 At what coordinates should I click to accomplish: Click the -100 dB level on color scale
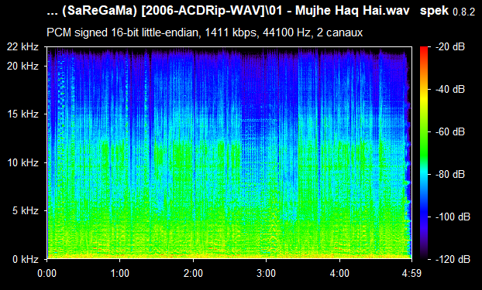tap(453, 217)
